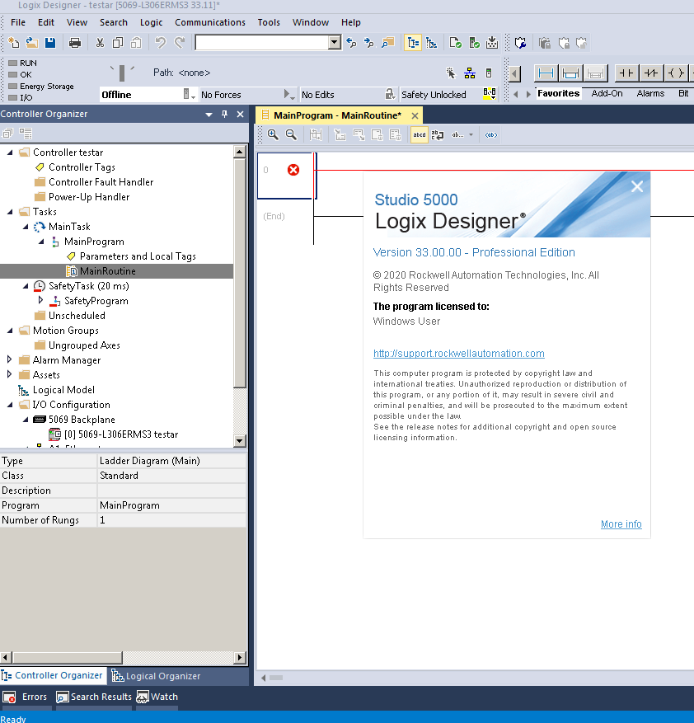Expand the SafetyProgram node
The width and height of the screenshot is (694, 723).
coord(41,300)
